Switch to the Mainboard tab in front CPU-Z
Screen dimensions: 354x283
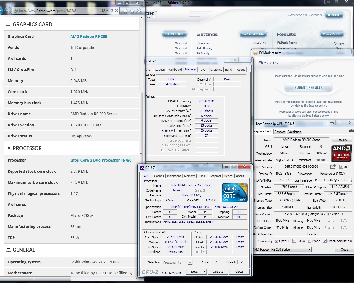174,176
